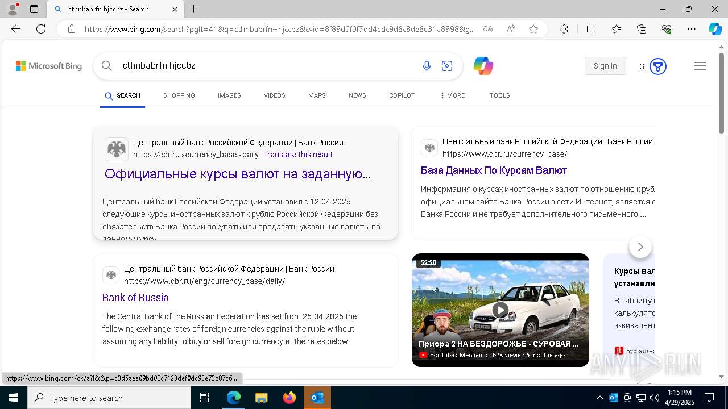View site information lock icon

pyautogui.click(x=72, y=29)
